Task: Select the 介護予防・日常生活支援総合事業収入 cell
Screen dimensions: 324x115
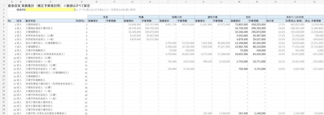Action: [50, 113]
